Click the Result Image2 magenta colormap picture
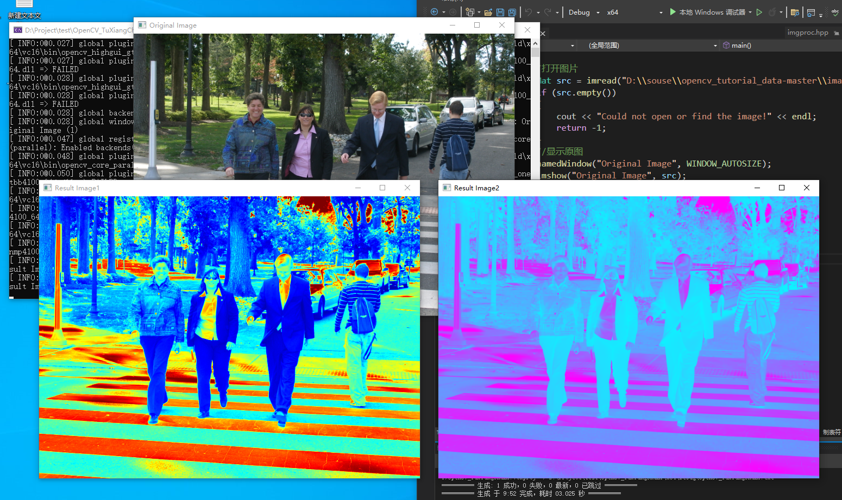Screen dimensions: 842x500 [x=629, y=337]
